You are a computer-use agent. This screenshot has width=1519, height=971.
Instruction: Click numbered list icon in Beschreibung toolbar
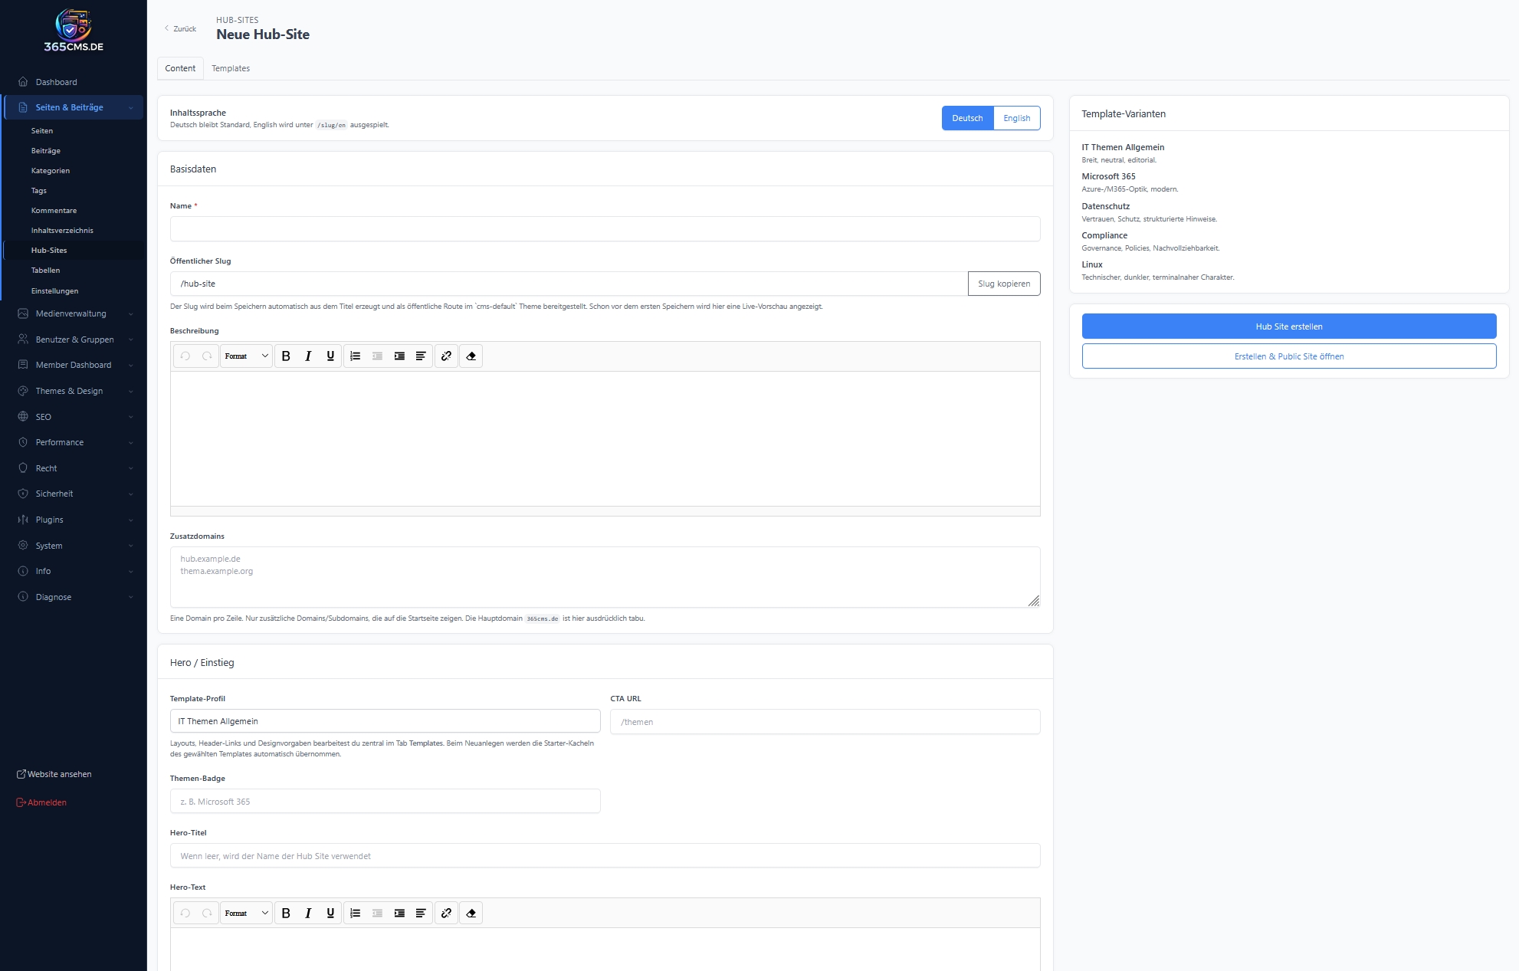point(355,356)
